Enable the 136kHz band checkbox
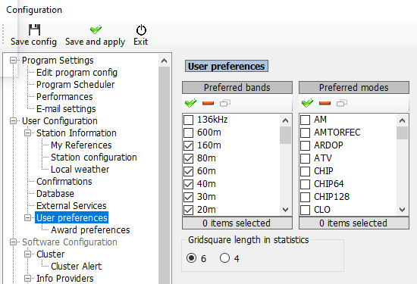Screen dimensions: 417x284 tap(189, 120)
